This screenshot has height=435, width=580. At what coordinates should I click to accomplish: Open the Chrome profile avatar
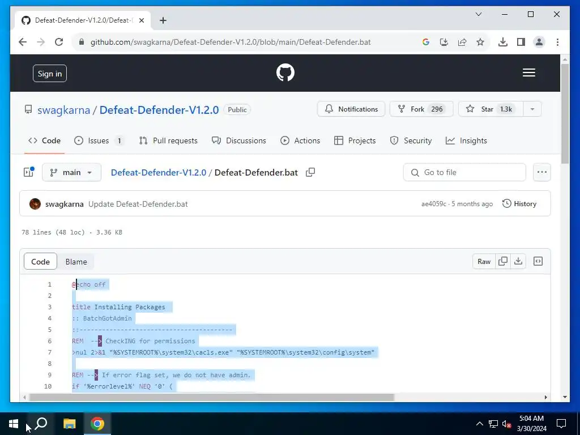(539, 42)
